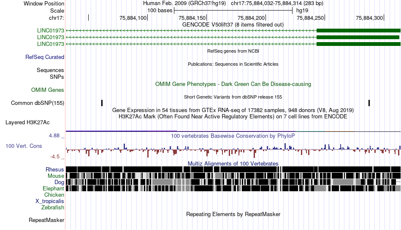Viewport: 401px width, 230px height.
Task: Click the Sequences track label
Action: click(50, 70)
